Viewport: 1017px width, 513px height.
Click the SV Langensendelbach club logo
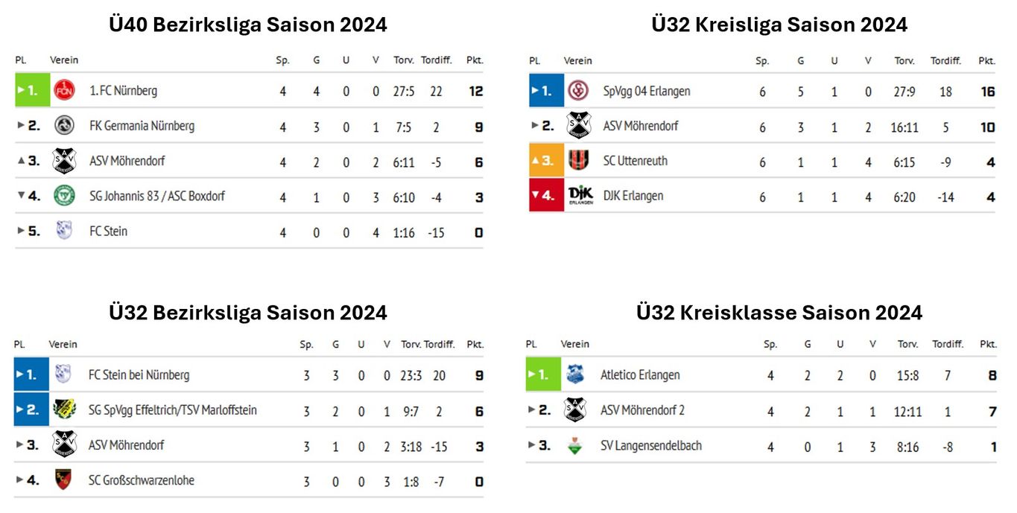coord(574,446)
